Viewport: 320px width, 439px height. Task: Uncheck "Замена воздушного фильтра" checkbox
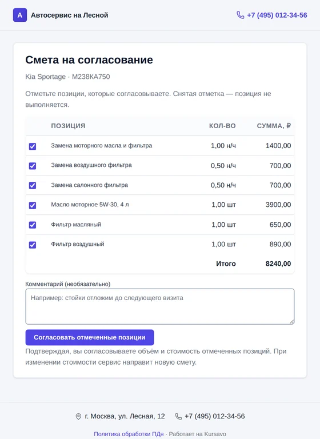point(33,166)
